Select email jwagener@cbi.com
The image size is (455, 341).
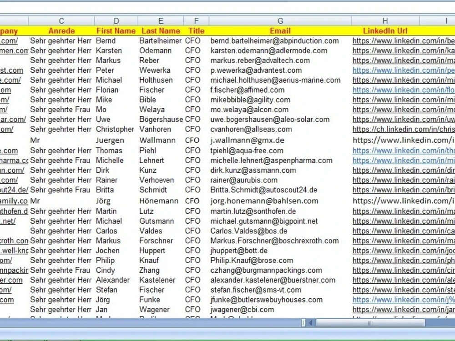[242, 310]
